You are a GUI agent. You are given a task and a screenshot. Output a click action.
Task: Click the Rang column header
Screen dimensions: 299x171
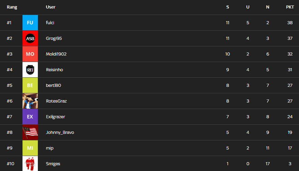pyautogui.click(x=12, y=7)
